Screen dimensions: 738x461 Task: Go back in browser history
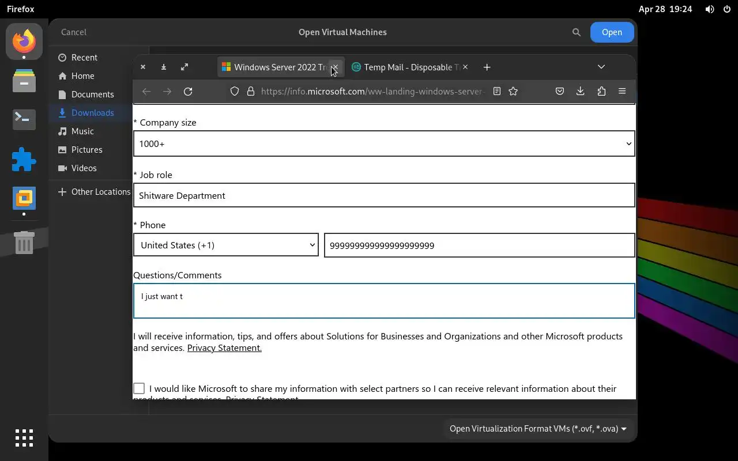pyautogui.click(x=146, y=91)
